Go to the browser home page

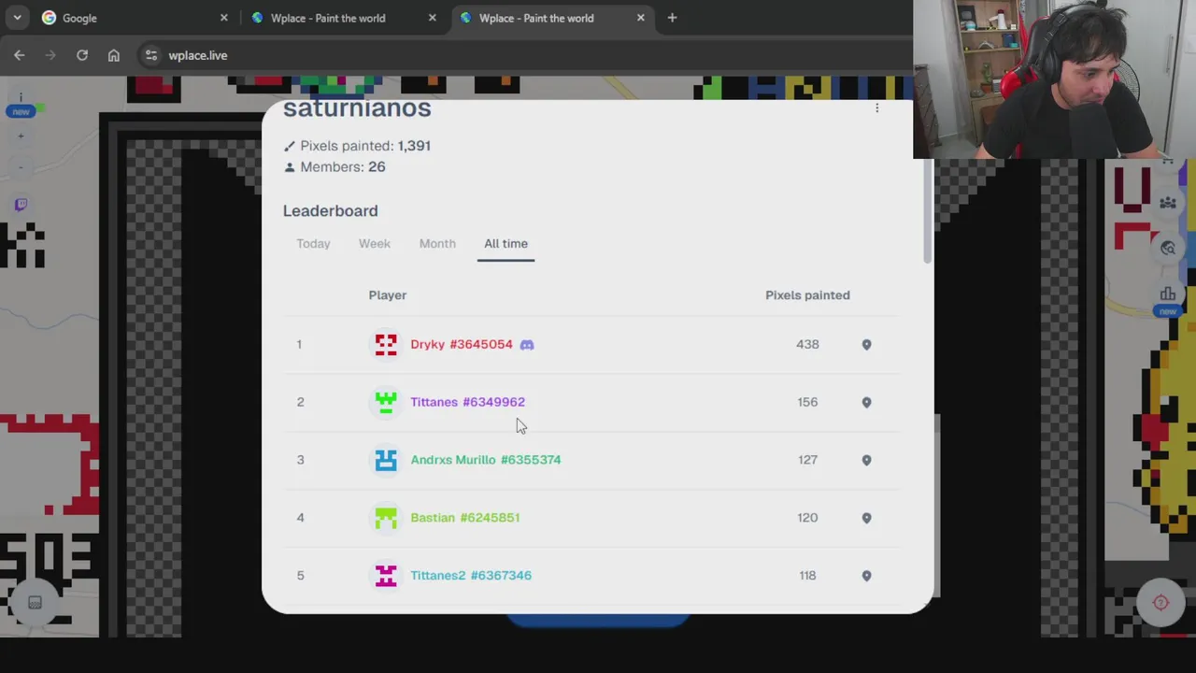point(114,55)
